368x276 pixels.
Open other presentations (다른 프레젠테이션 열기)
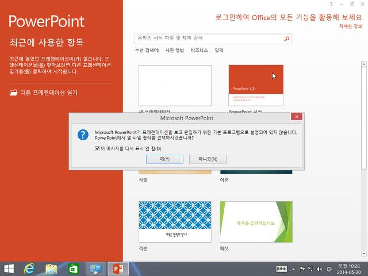[44, 93]
